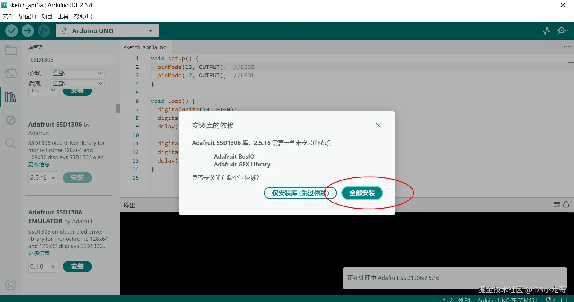The width and height of the screenshot is (574, 302).
Task: Click the 输出 output panel label
Action: point(130,205)
